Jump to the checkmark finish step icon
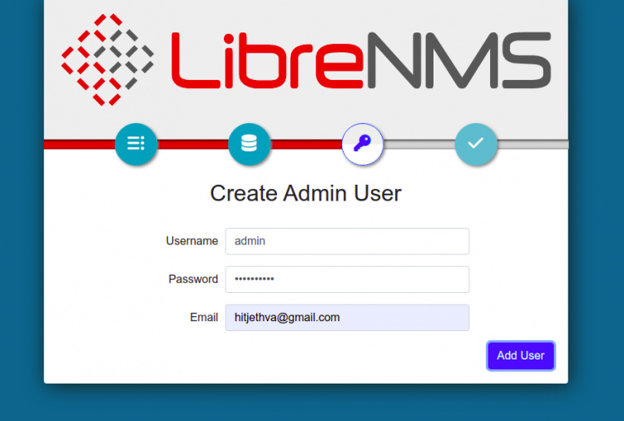The width and height of the screenshot is (624, 421). click(475, 143)
